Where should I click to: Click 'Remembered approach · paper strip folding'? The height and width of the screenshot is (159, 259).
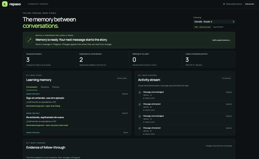coord(43,106)
